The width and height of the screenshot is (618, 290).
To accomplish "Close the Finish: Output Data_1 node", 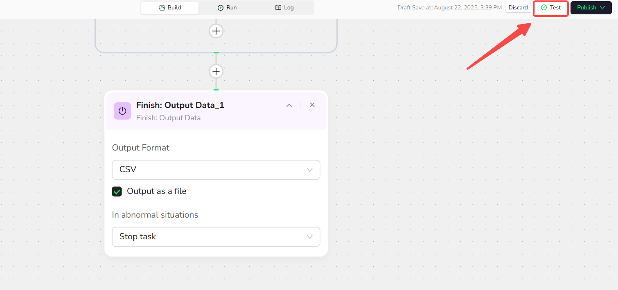I will pyautogui.click(x=312, y=105).
